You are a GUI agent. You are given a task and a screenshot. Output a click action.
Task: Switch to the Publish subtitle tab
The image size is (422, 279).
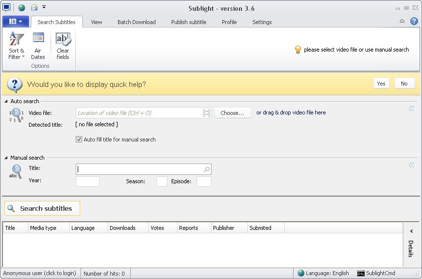(189, 22)
